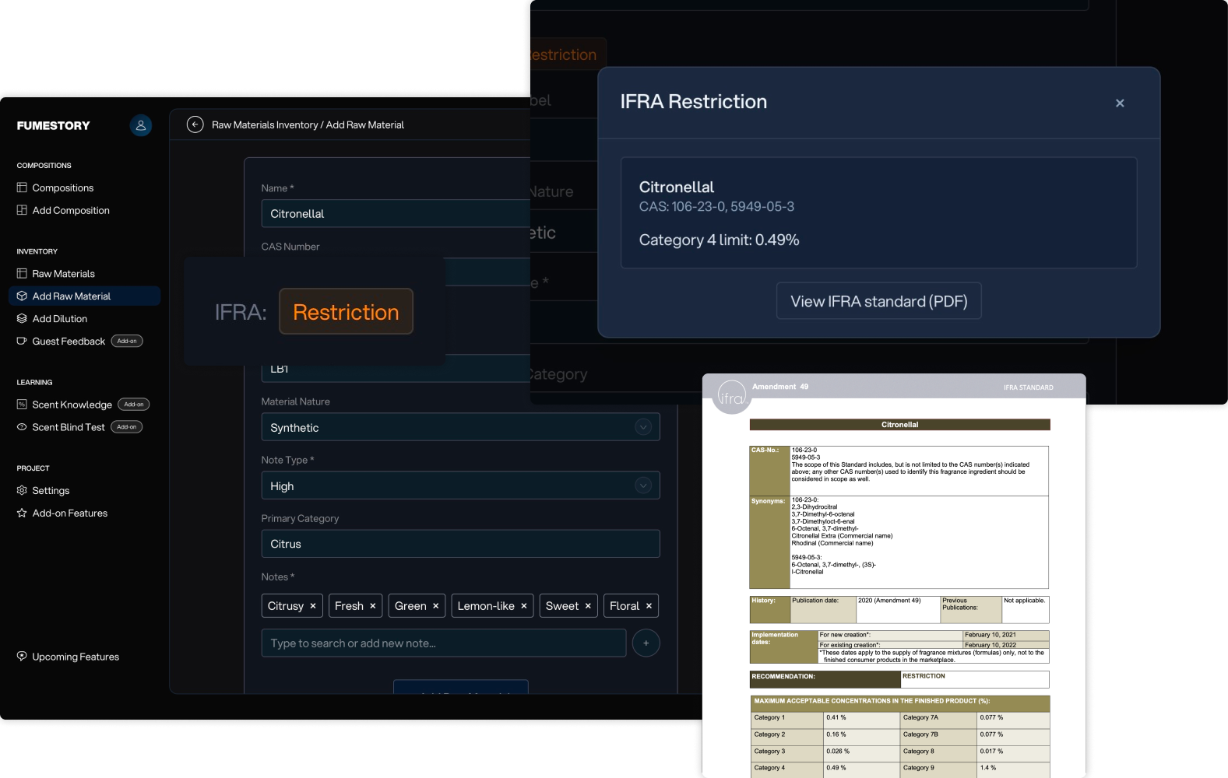This screenshot has height=778, width=1228.
Task: Click the Primary Category field Citrus
Action: click(x=461, y=544)
